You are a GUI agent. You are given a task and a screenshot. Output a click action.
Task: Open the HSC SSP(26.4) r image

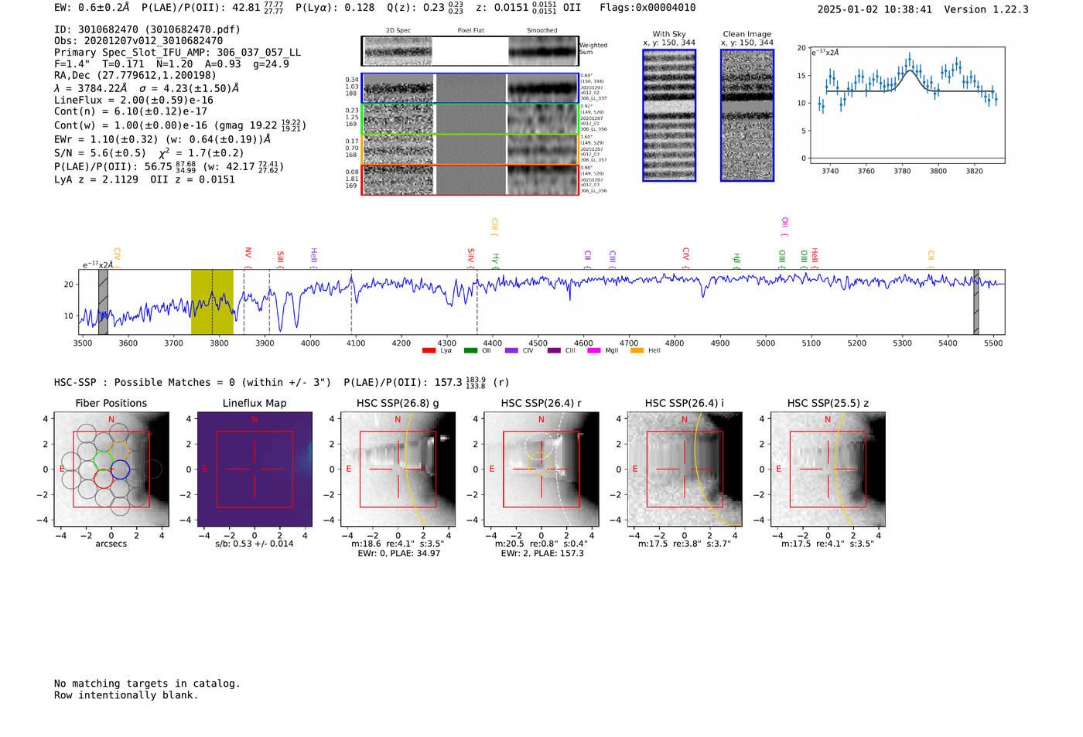coord(541,469)
